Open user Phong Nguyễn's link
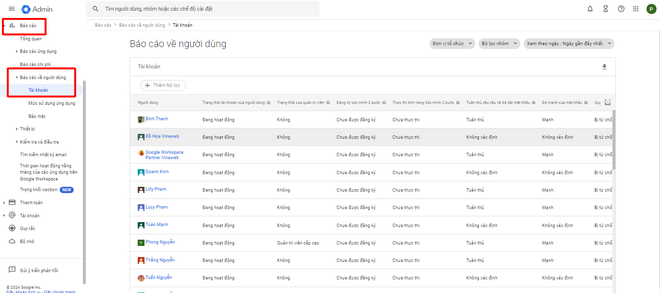 [160, 242]
